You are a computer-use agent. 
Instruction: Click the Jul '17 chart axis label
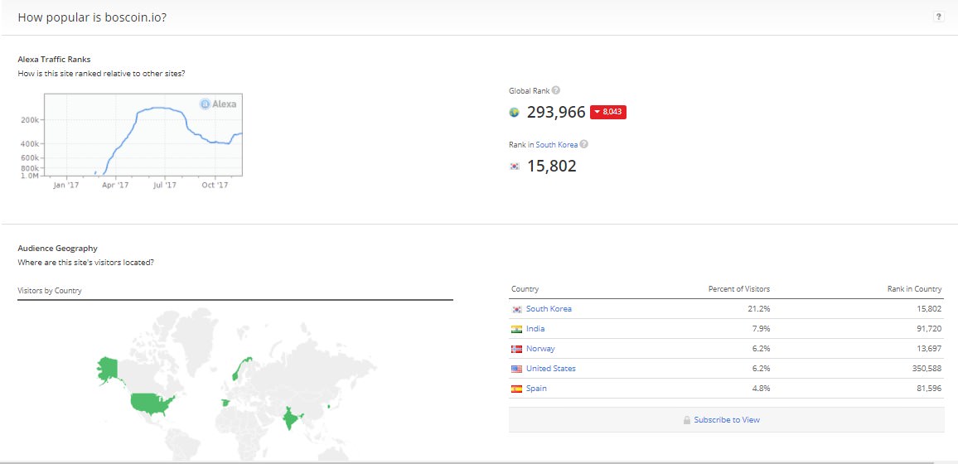pyautogui.click(x=165, y=185)
